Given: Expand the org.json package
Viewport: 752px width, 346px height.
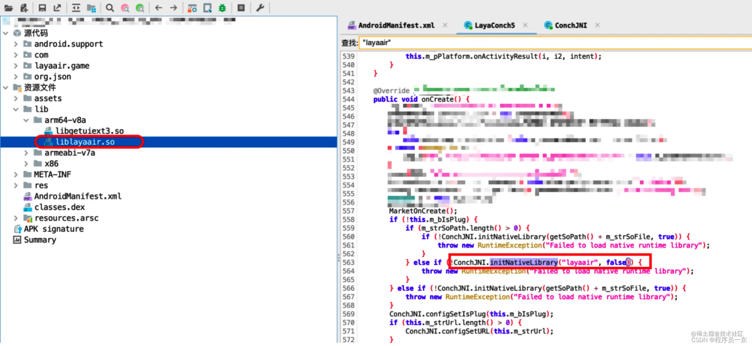Looking at the screenshot, I should pos(16,77).
